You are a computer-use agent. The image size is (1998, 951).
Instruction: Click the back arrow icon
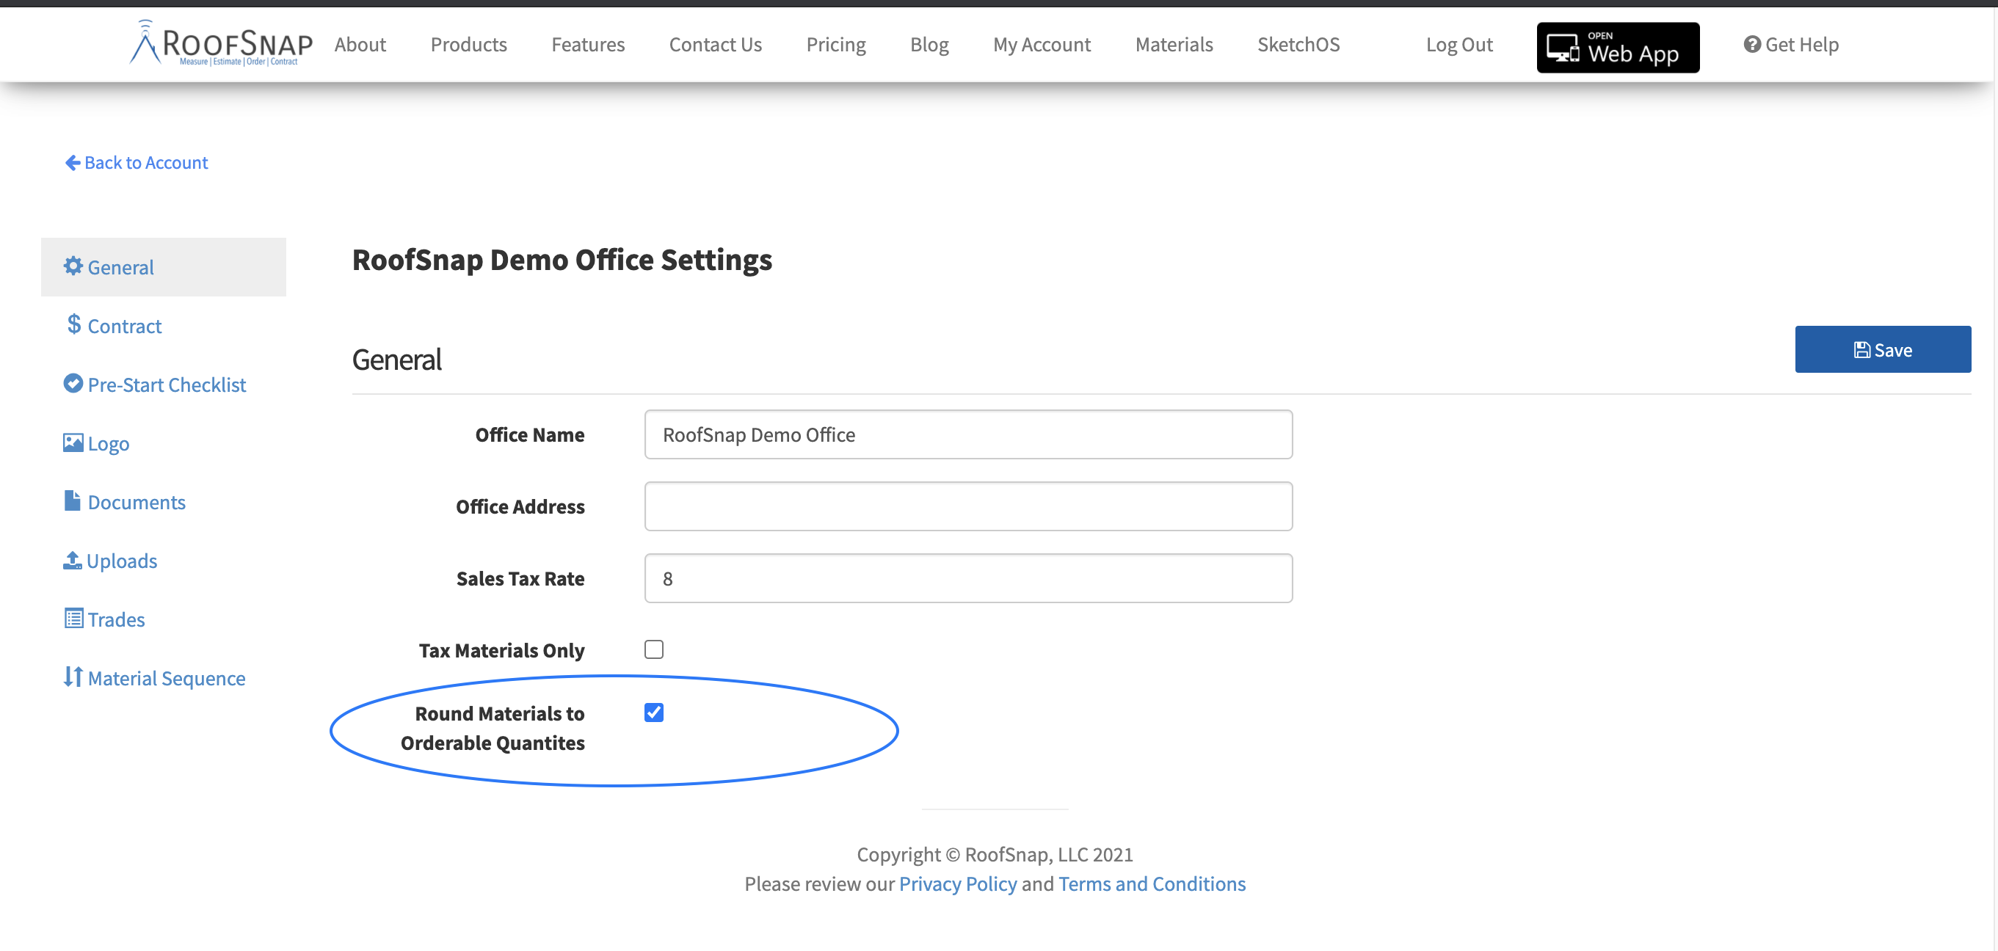73,162
